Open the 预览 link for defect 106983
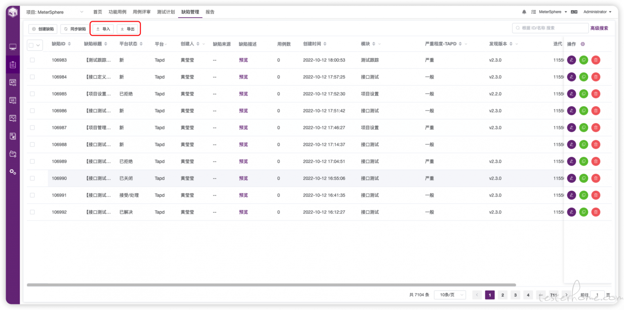Viewport: 624px width, 310px height. click(243, 60)
